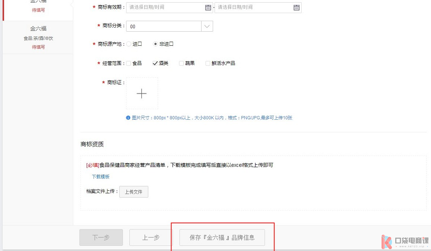
Task: Uncheck the 酒类 checkbox
Action: click(155, 63)
